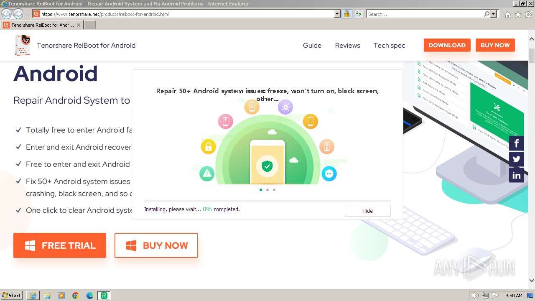This screenshot has width=535, height=301.
Task: Share page via LinkedIn icon
Action: pos(517,175)
